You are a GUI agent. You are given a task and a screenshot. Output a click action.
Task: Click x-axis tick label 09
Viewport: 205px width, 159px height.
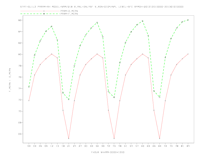pos(46,146)
